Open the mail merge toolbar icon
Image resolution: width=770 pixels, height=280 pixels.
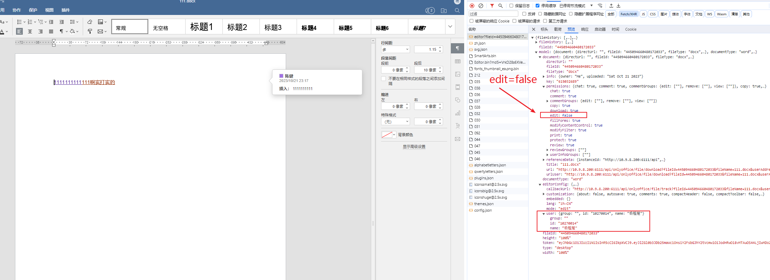coord(100,31)
